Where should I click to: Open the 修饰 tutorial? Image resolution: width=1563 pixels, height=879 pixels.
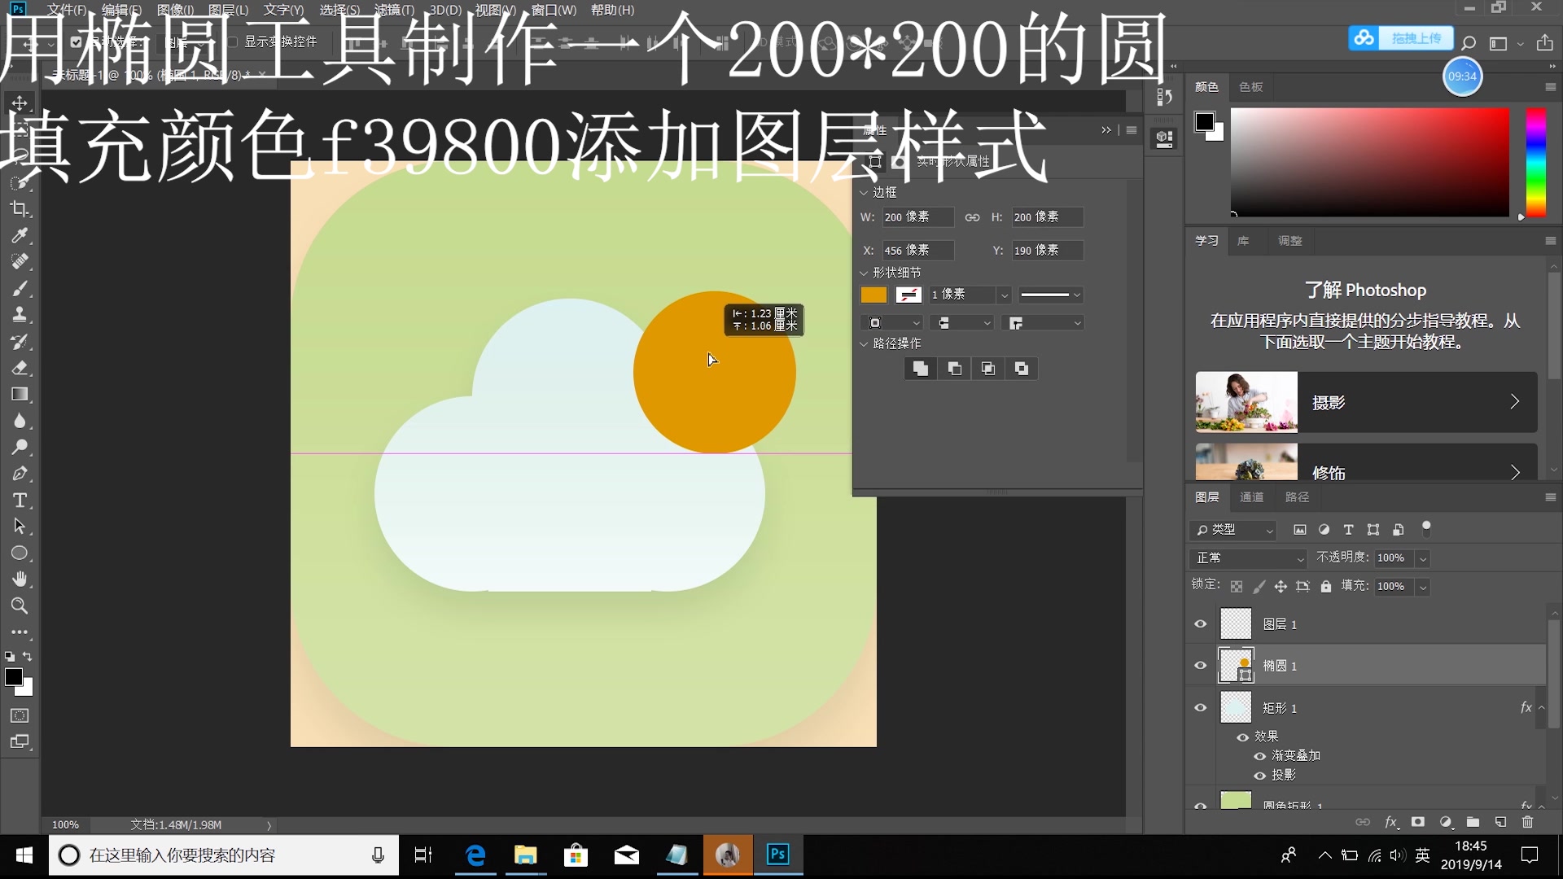[x=1366, y=462]
